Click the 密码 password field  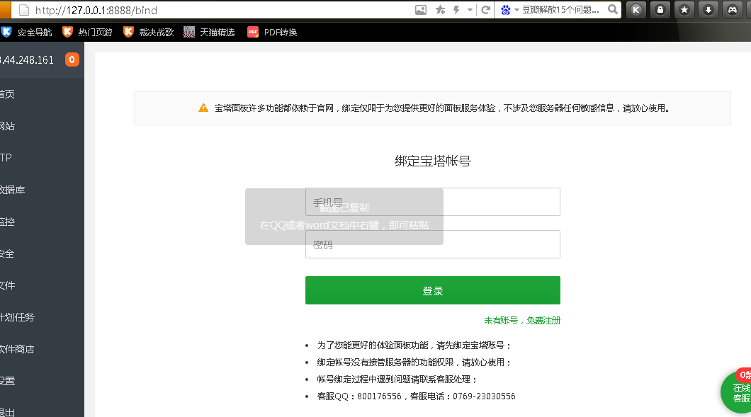point(432,244)
